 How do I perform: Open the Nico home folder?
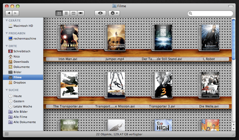pyautogui.click(x=23, y=56)
